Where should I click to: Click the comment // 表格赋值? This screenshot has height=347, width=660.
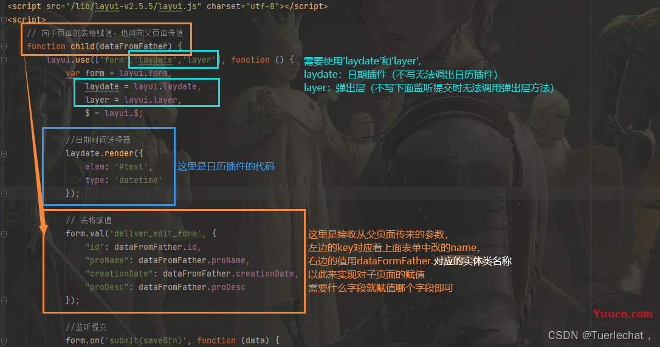point(88,220)
